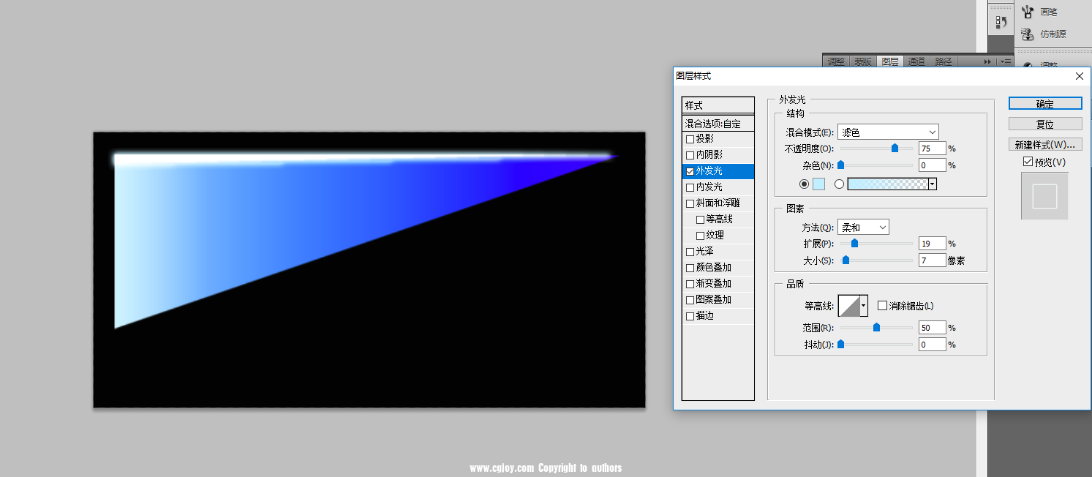
Task: Open the Adjustments (调整) icon in the right dock
Action: coord(1028,65)
